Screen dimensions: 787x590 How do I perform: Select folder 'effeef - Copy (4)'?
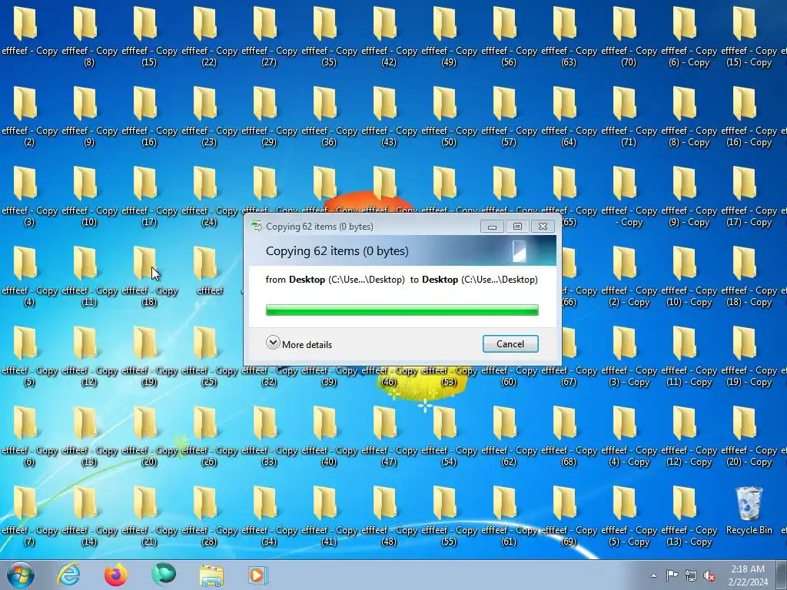pyautogui.click(x=30, y=277)
